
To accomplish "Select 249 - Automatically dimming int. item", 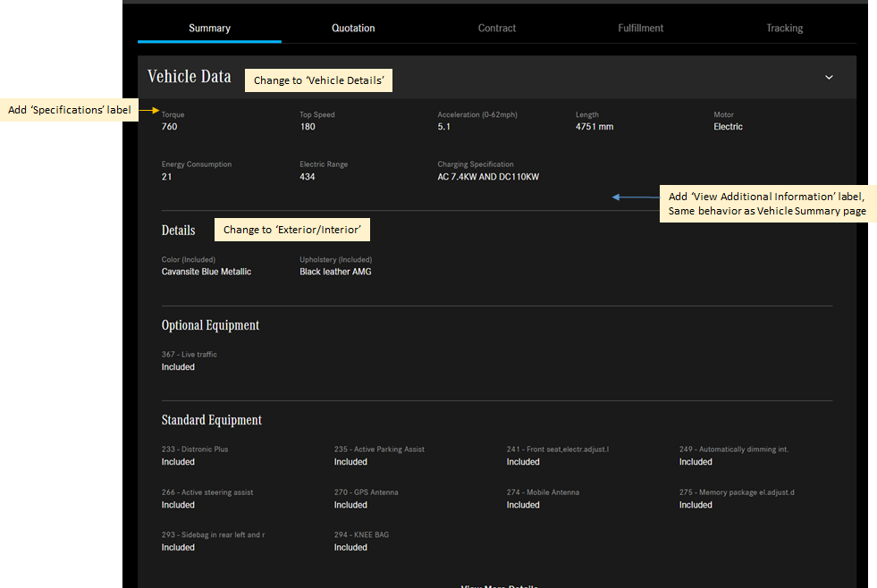I will coord(734,449).
